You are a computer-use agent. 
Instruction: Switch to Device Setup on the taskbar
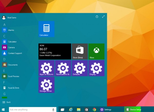pyautogui.click(x=133, y=109)
